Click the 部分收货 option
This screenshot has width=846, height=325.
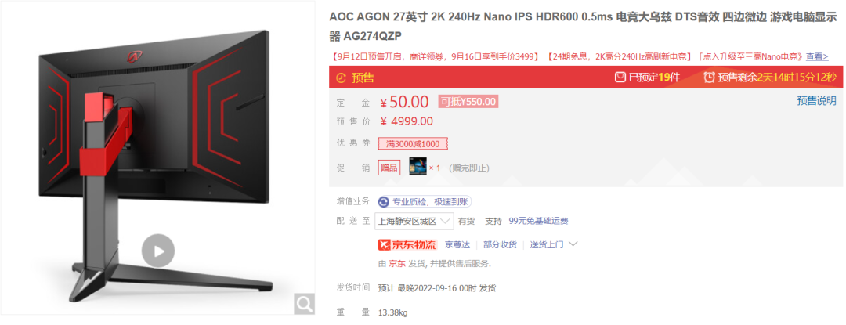pyautogui.click(x=500, y=244)
